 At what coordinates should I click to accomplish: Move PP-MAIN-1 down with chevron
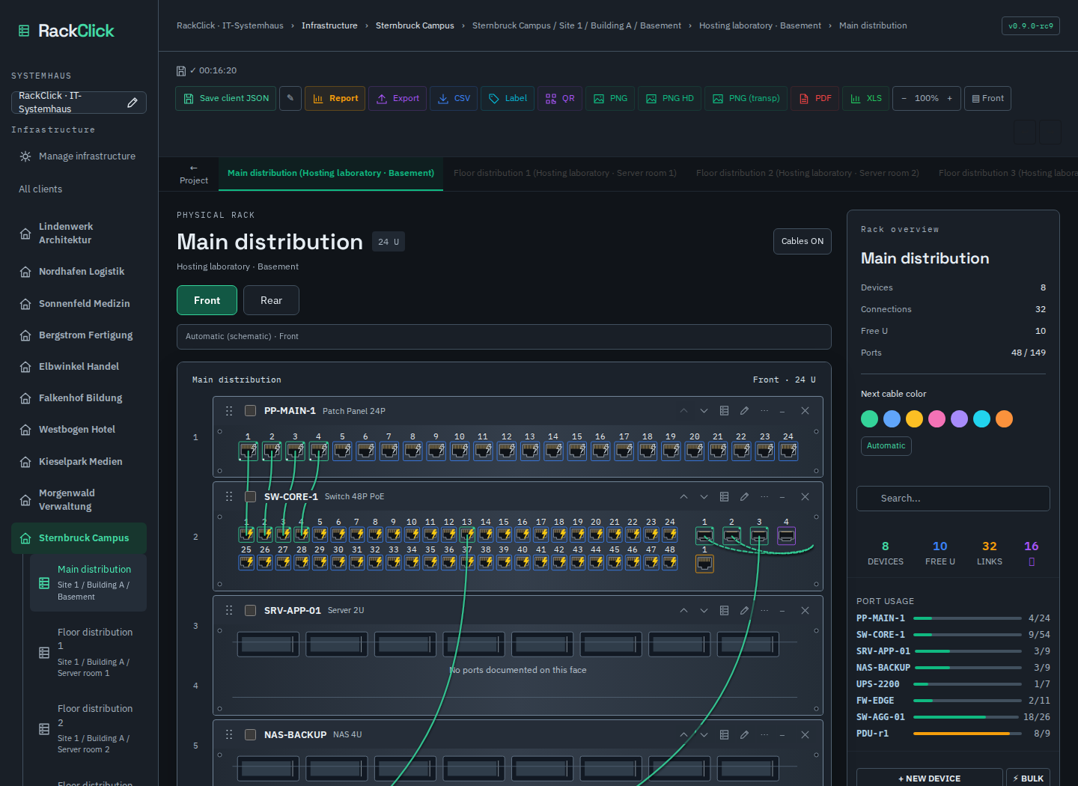coord(704,411)
